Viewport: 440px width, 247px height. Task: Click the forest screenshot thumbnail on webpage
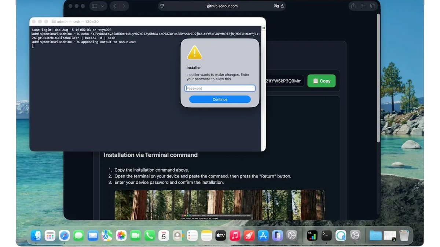[220, 205]
